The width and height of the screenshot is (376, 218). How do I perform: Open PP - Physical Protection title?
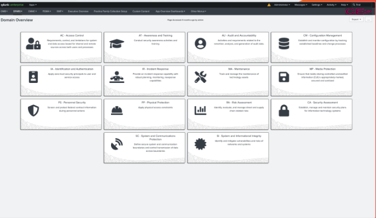coord(155,103)
